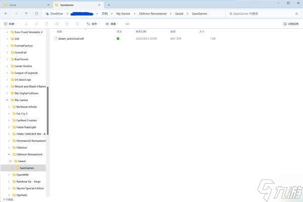Toggle the 详细信息 details pane button
Viewport: 303px width, 202px height.
pyautogui.click(x=291, y=24)
